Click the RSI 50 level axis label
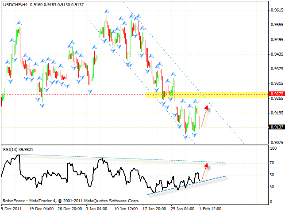The width and height of the screenshot is (285, 212). (x=272, y=175)
